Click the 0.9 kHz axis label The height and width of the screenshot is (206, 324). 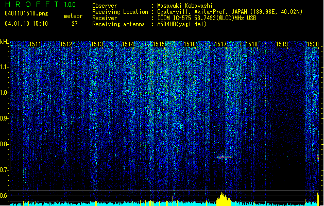click(5, 118)
